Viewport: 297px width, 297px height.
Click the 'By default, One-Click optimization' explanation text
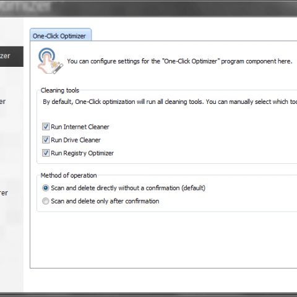click(x=170, y=102)
